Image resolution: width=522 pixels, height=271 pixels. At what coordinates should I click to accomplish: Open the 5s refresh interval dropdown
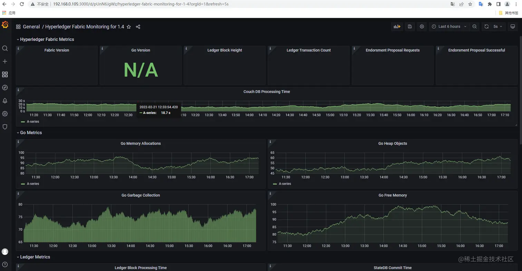[498, 27]
